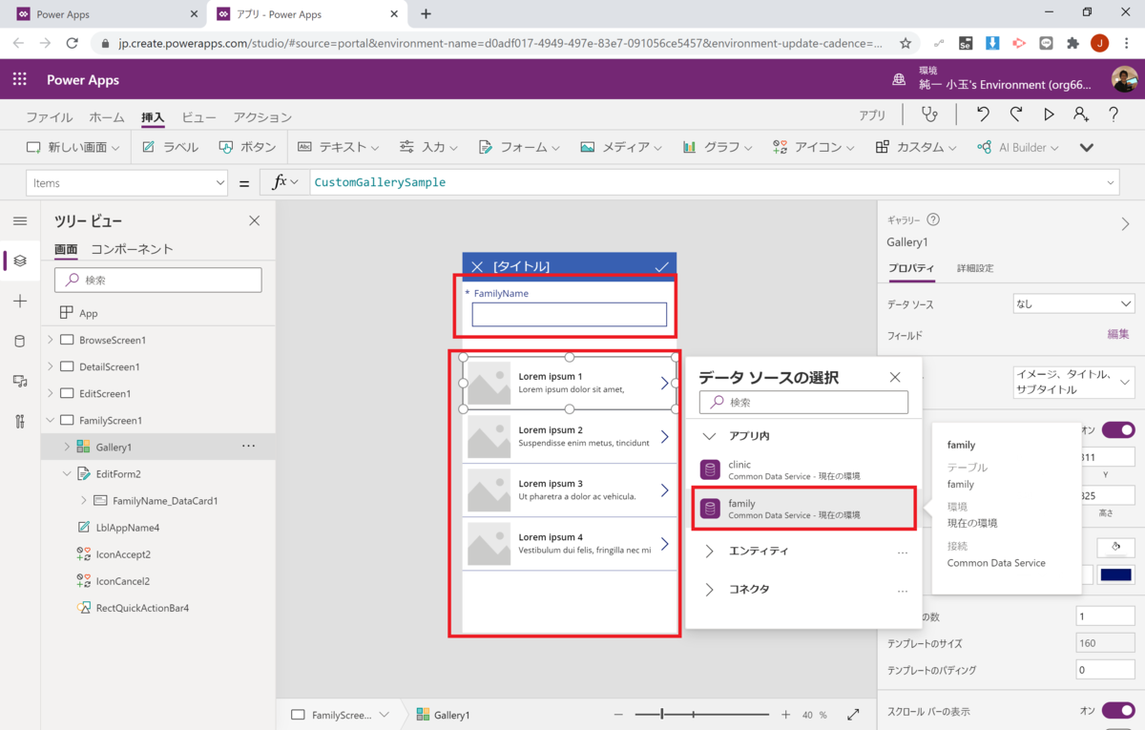This screenshot has height=730, width=1145.
Task: Expand the Connectors section
Action: (709, 590)
